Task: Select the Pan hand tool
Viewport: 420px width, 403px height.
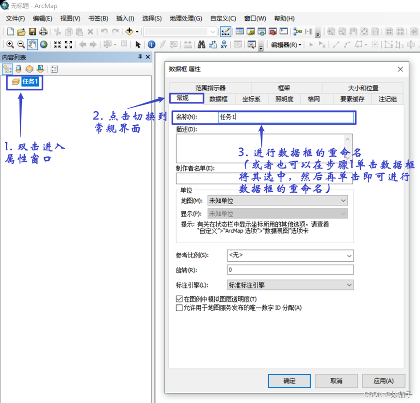Action: click(x=32, y=45)
